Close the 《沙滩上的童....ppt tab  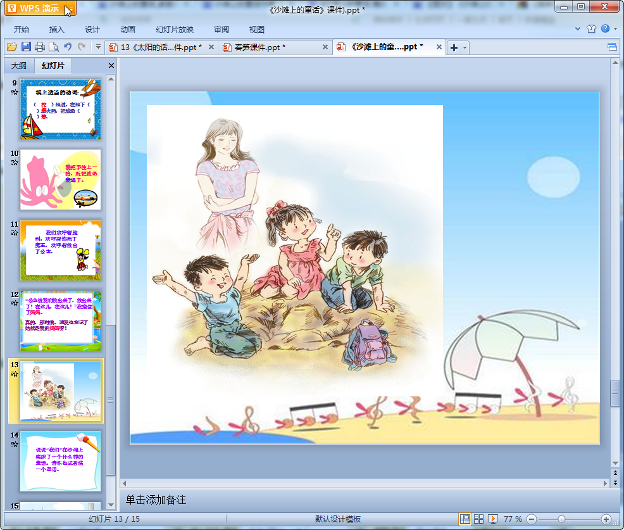click(x=439, y=47)
